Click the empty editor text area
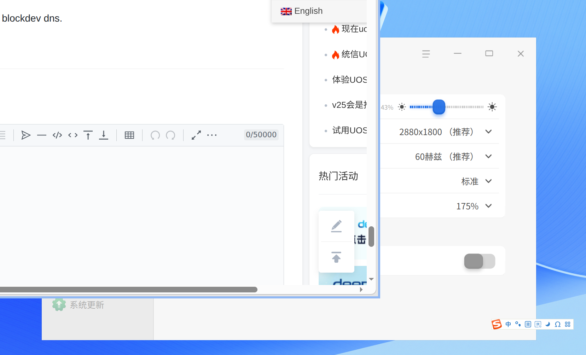Viewport: 586px width, 355px height. coord(141,216)
